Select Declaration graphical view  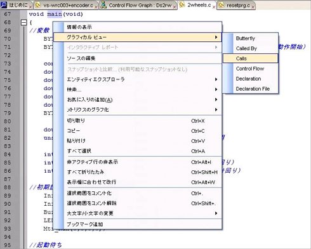(x=250, y=79)
